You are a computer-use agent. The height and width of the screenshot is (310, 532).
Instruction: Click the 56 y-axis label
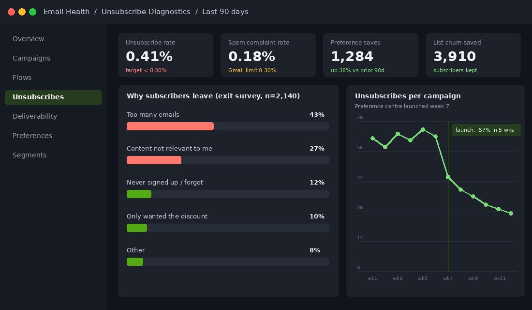coord(360,148)
